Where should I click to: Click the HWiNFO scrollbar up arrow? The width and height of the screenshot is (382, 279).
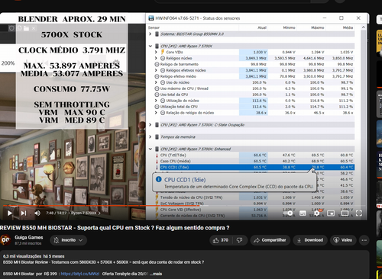[364, 27]
